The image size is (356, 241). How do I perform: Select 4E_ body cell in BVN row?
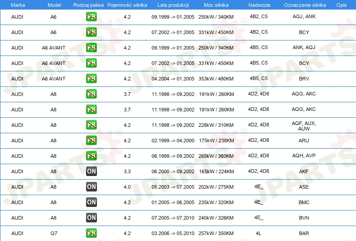(259, 218)
